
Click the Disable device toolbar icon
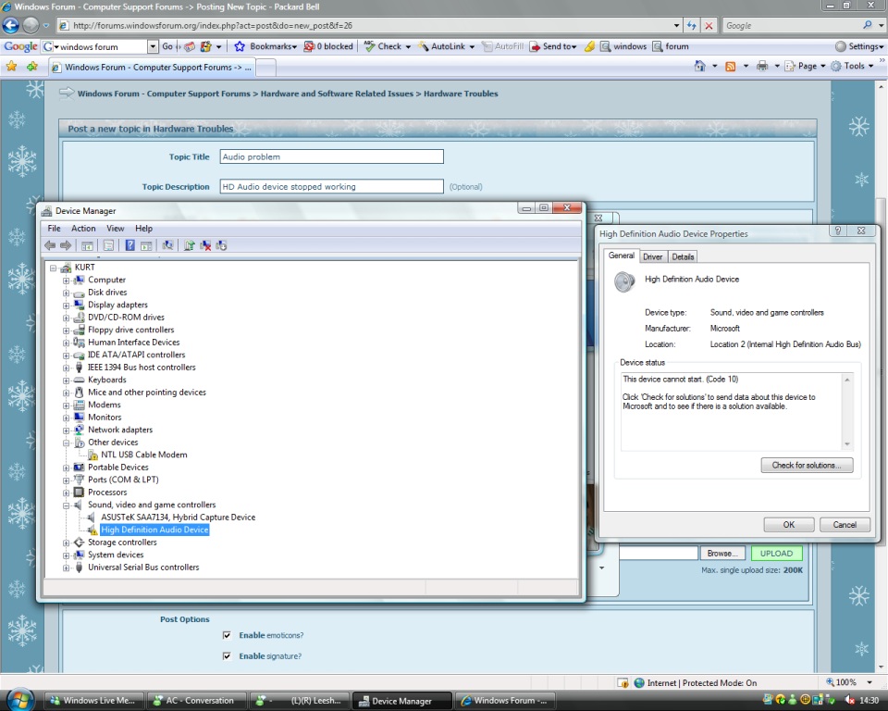click(221, 245)
